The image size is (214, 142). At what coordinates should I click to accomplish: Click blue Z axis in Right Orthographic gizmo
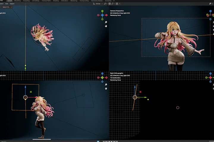(210, 73)
